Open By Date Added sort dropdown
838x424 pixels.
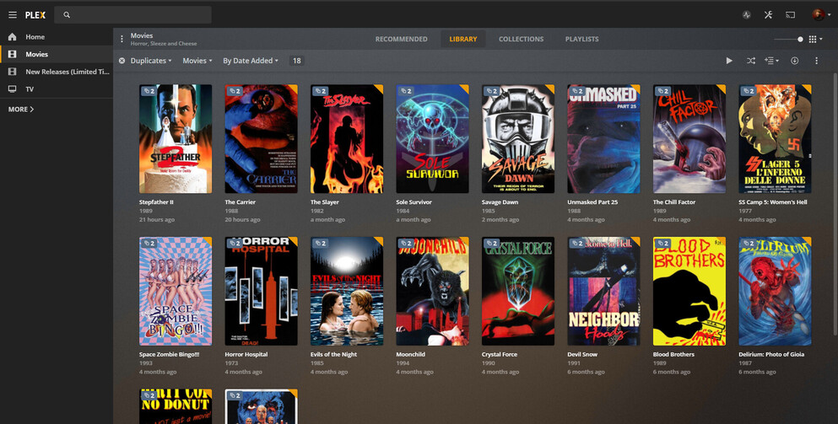(251, 61)
